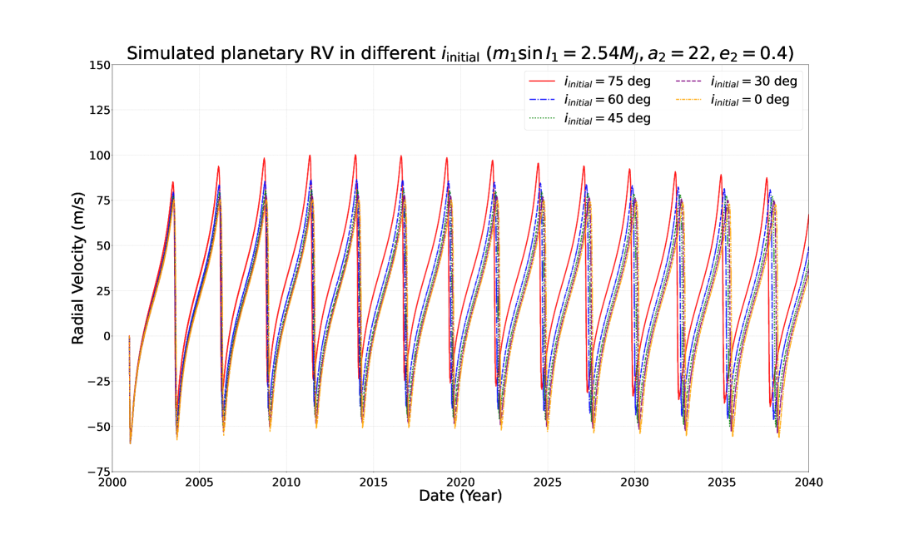The image size is (899, 539).
Task: Click the green dotted legend line sample
Action: coord(542,118)
